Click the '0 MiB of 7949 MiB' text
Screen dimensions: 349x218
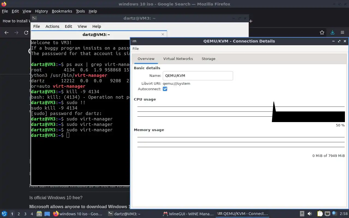[x=329, y=156]
